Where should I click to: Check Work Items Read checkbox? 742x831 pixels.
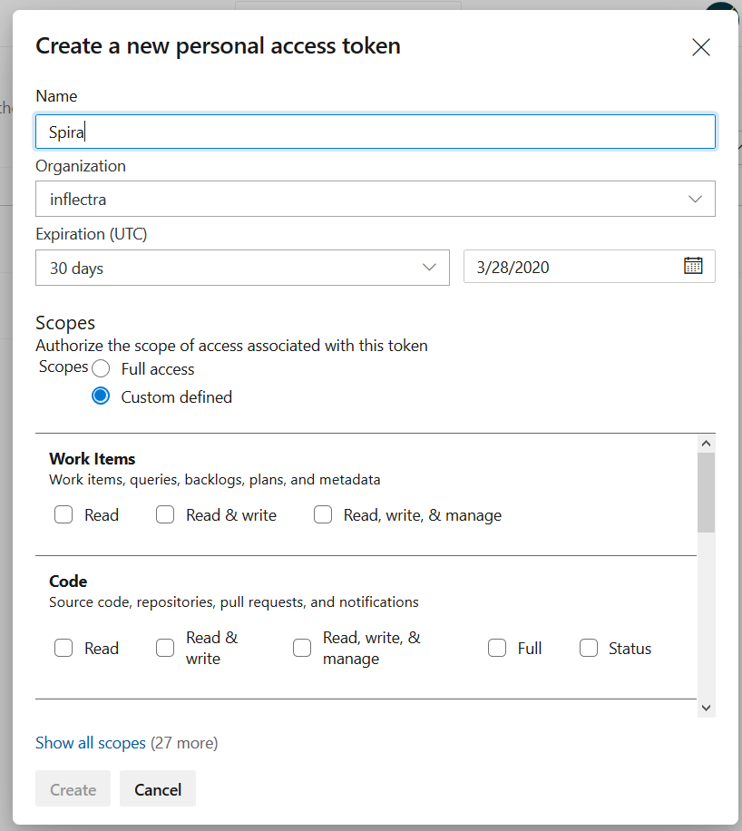(x=63, y=515)
